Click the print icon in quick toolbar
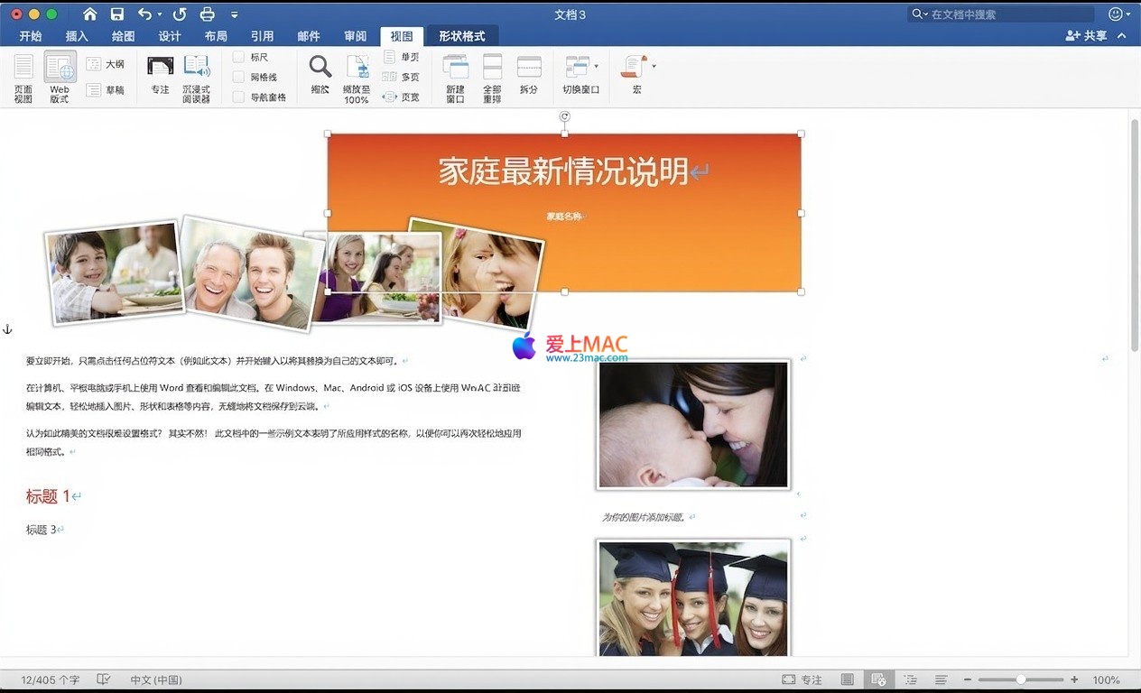This screenshot has height=693, width=1141. [x=207, y=14]
